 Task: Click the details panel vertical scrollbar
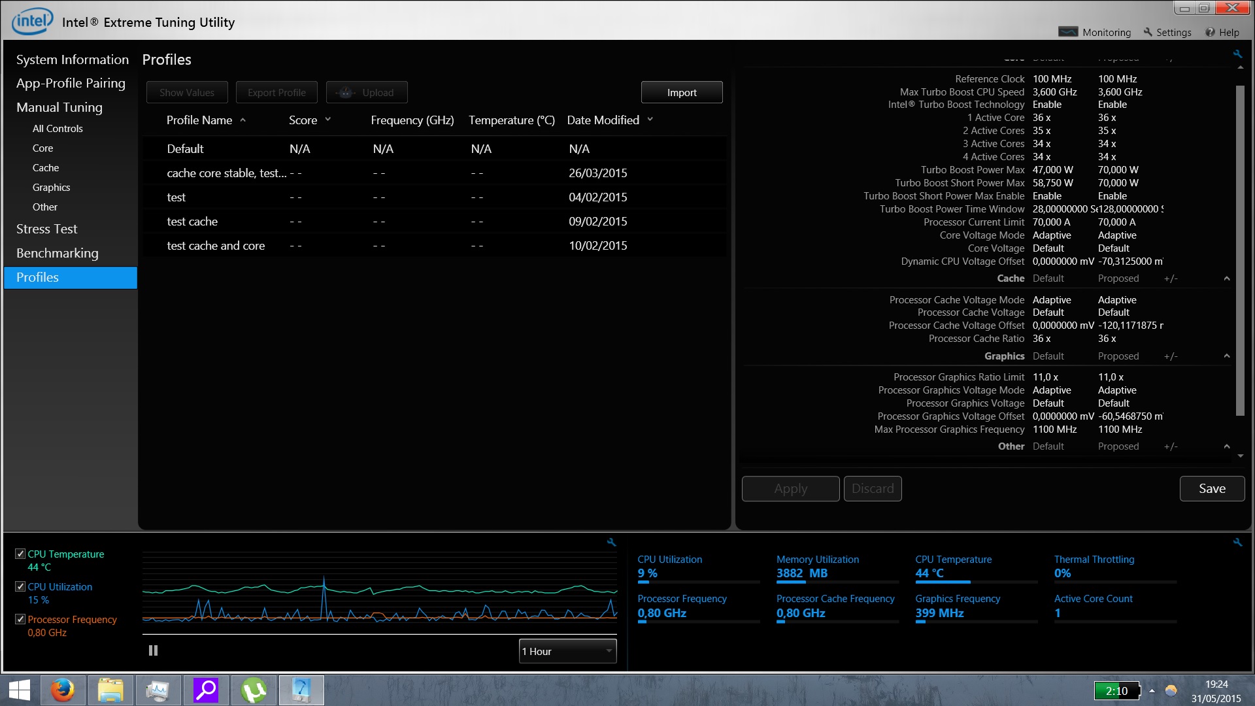tap(1240, 250)
